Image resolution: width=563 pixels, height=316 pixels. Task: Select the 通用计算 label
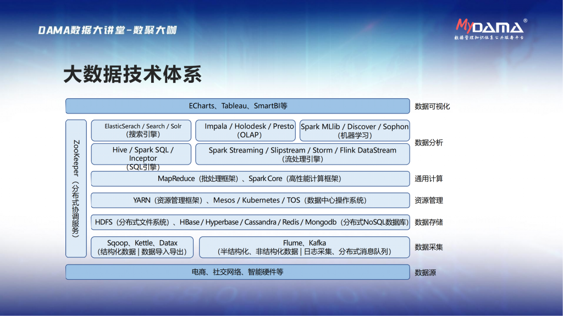tap(429, 179)
